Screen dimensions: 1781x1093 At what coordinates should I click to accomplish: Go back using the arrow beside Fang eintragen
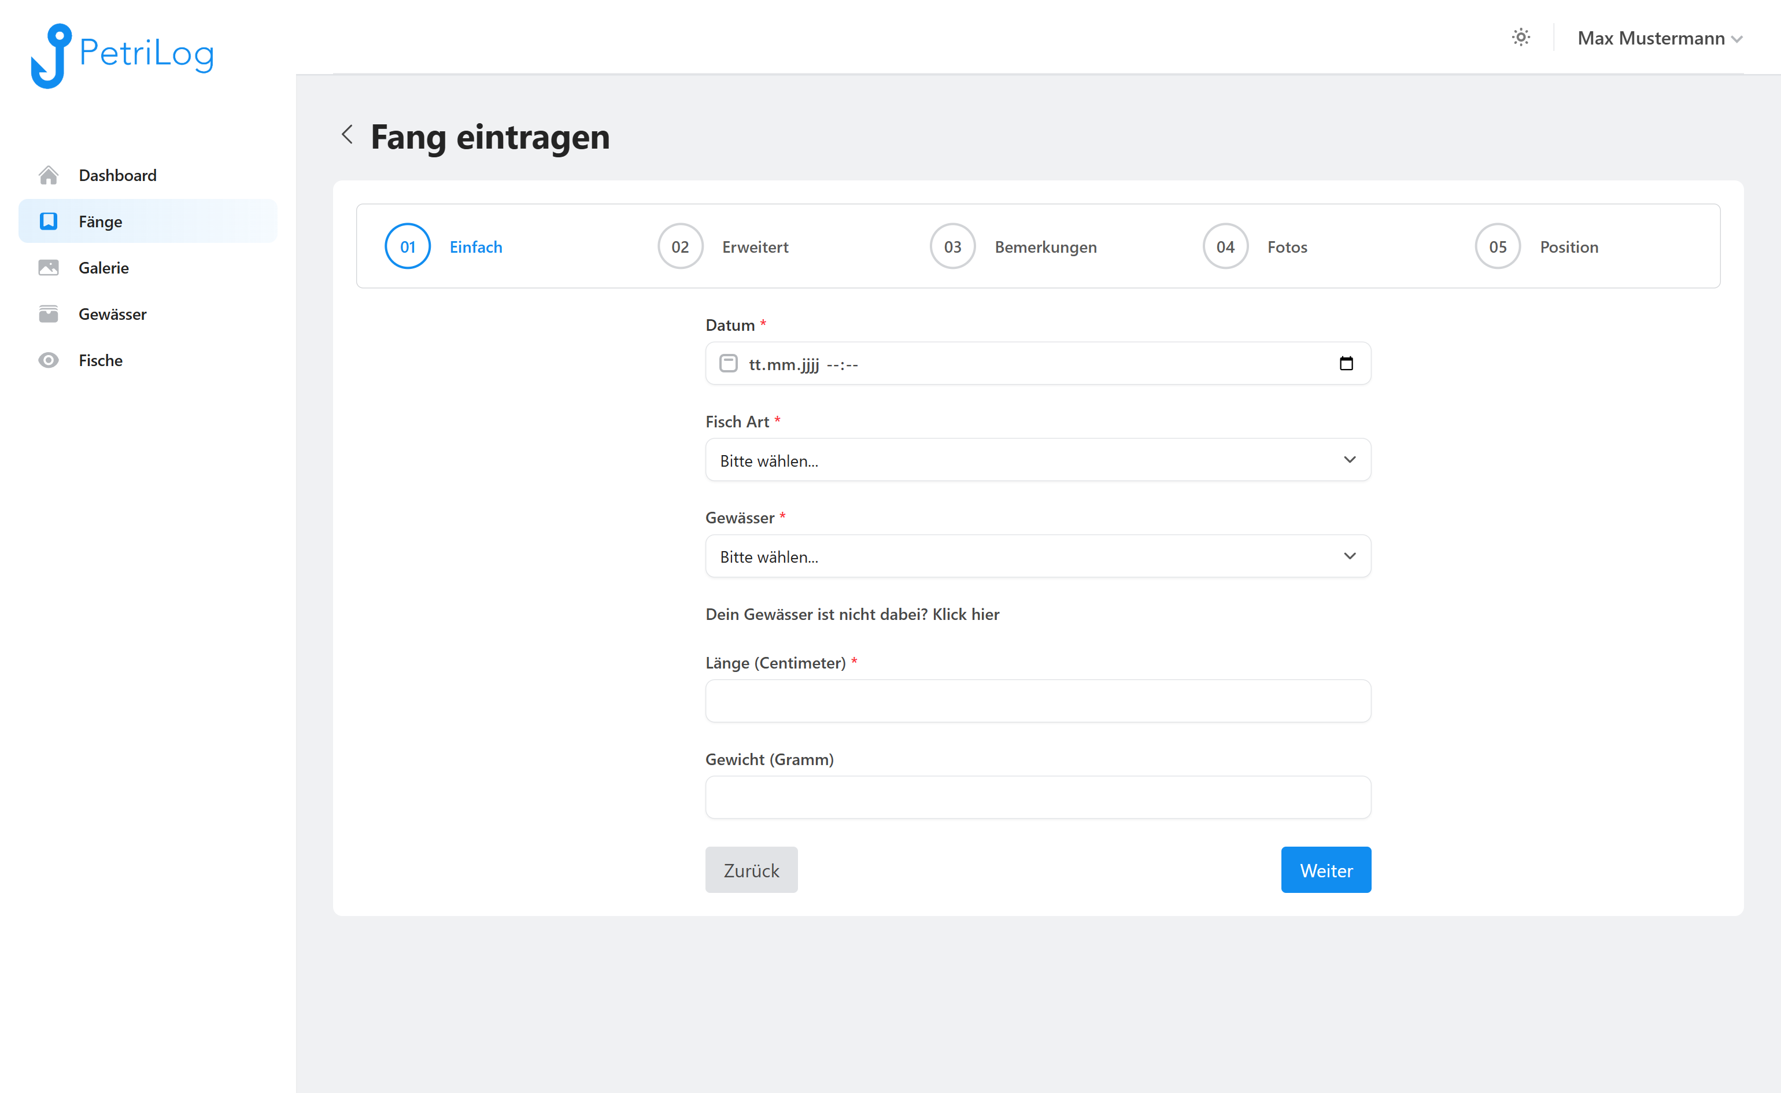(x=347, y=134)
